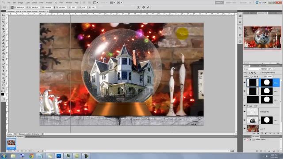The height and width of the screenshot is (159, 283).
Task: Open the Actions panel tab
Action: click(256, 136)
